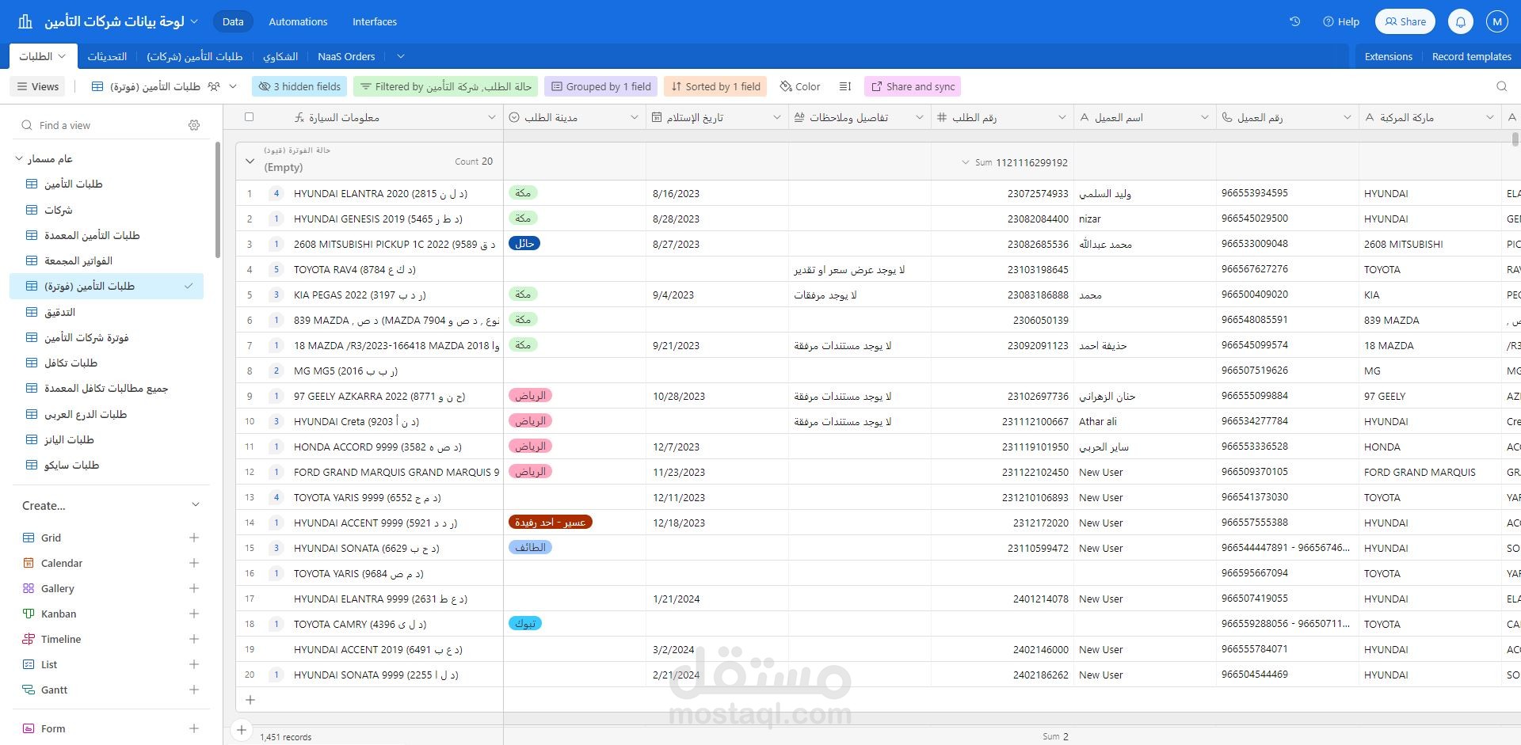Add a new row with the plus below row 20
1521x745 pixels.
(250, 700)
